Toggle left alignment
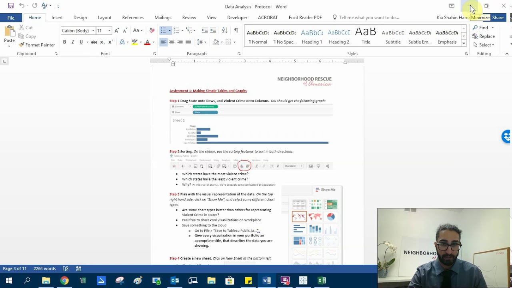This screenshot has width=512, height=288. click(163, 42)
